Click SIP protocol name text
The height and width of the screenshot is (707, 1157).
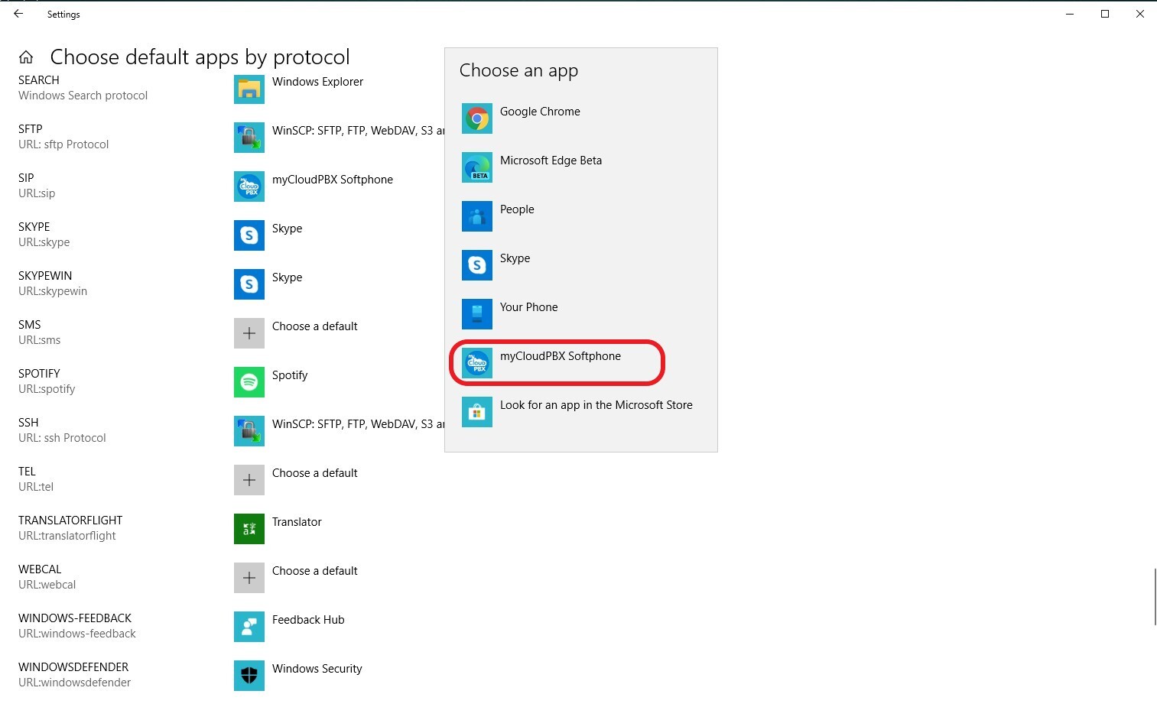pos(26,178)
